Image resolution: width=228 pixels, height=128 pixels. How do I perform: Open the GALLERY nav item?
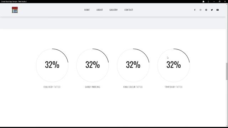(x=114, y=10)
